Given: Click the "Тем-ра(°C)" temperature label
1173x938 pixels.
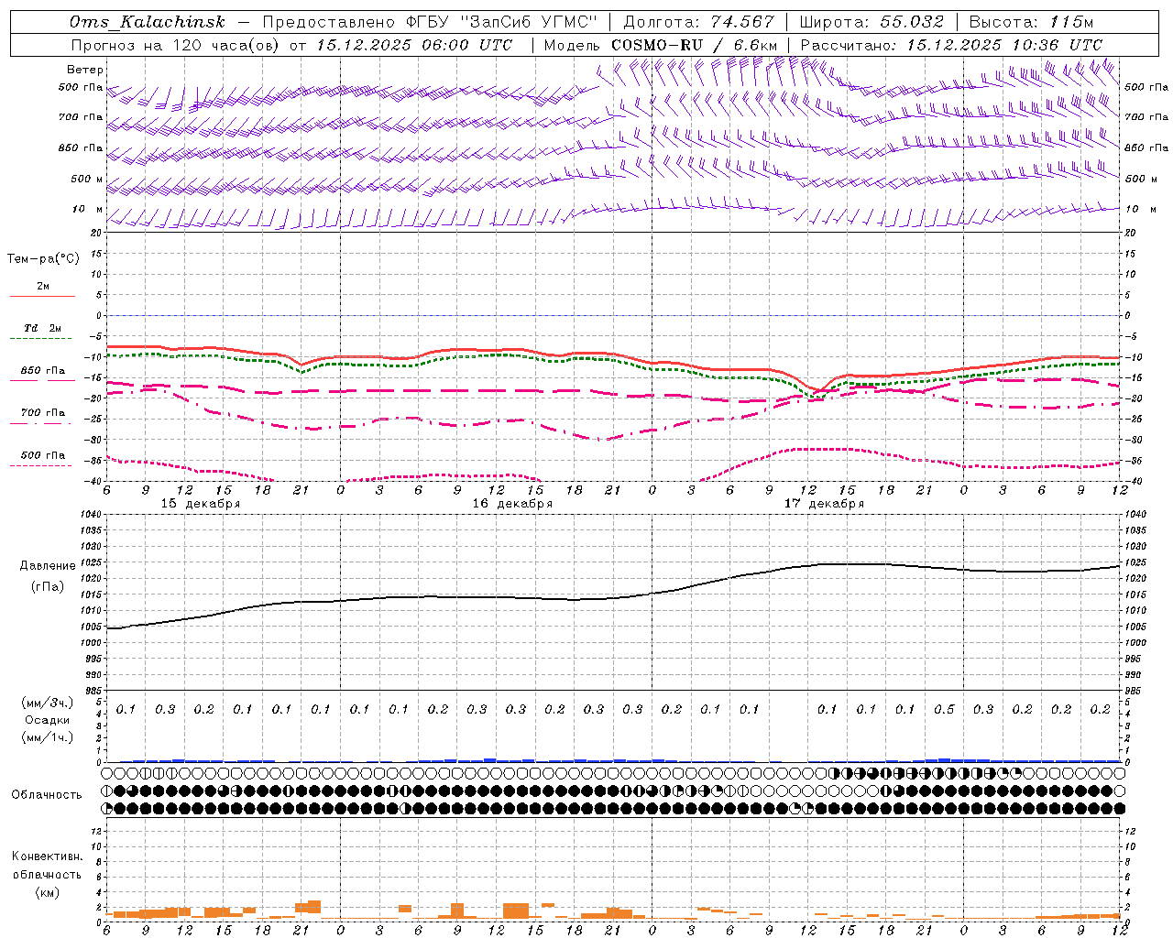Looking at the screenshot, I should pos(43,259).
